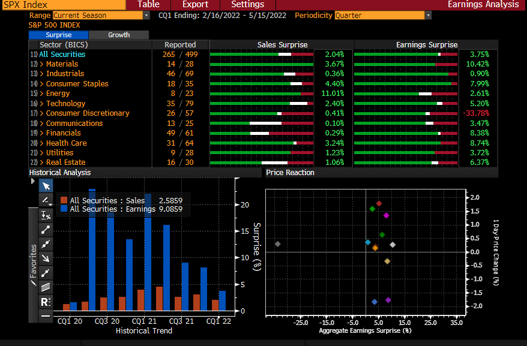Select the three-point line tool

pos(46,244)
